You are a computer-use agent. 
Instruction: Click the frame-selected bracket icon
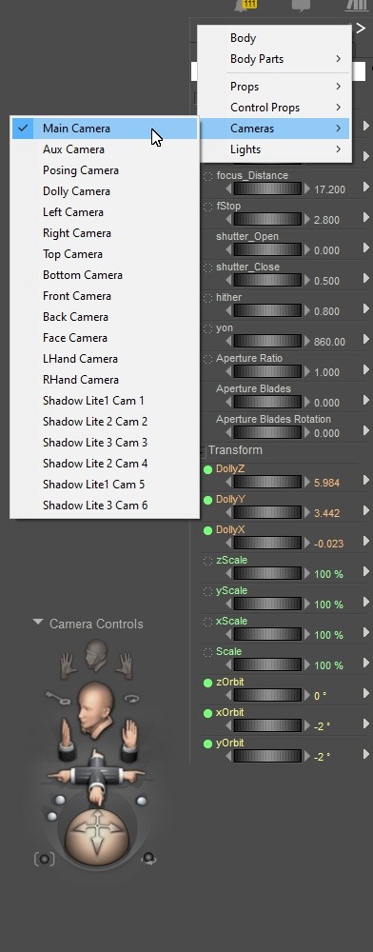pyautogui.click(x=45, y=859)
